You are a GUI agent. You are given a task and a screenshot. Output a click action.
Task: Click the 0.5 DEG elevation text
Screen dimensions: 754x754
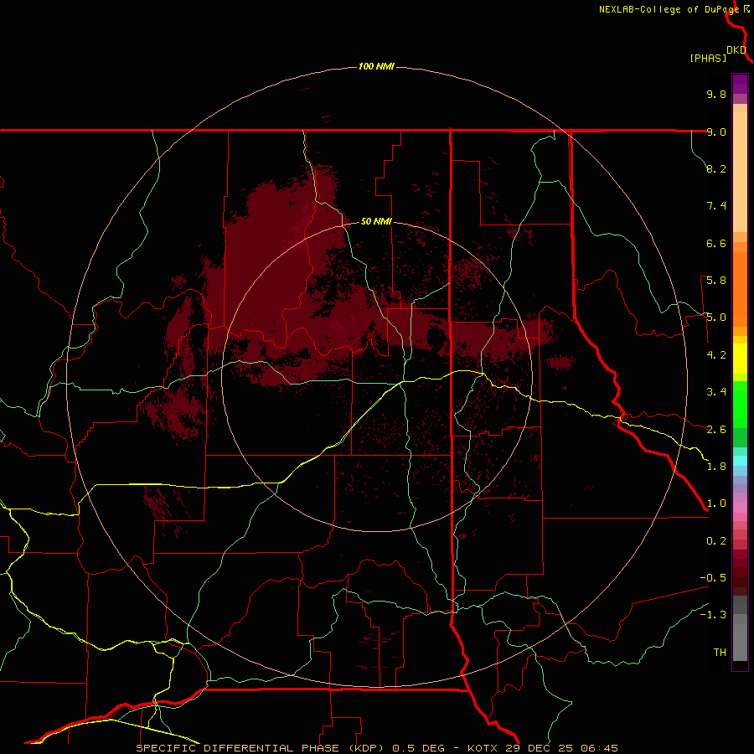click(x=420, y=748)
